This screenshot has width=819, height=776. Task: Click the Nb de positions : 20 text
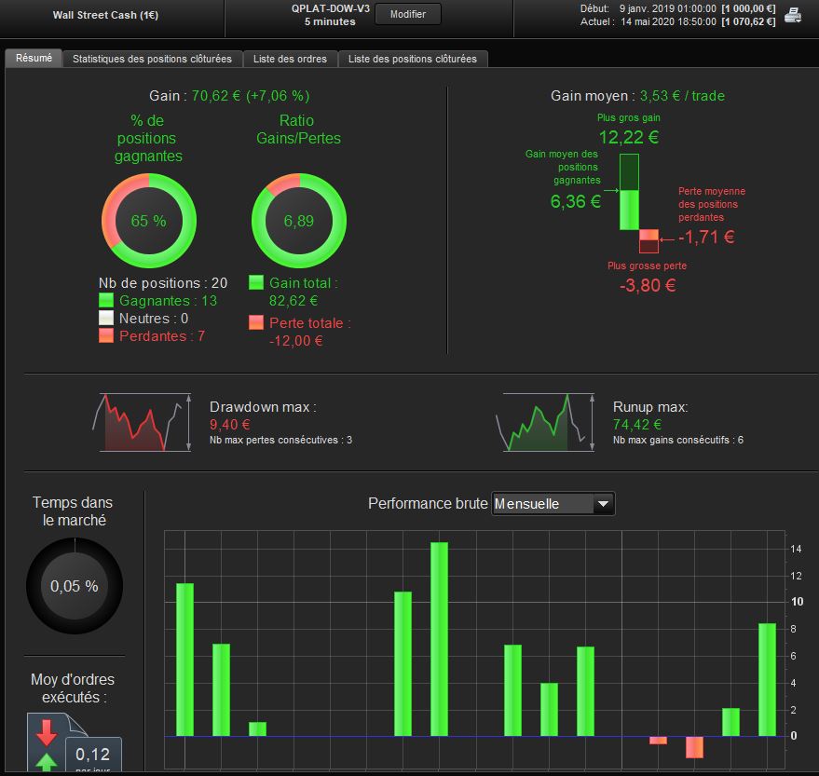(x=163, y=283)
